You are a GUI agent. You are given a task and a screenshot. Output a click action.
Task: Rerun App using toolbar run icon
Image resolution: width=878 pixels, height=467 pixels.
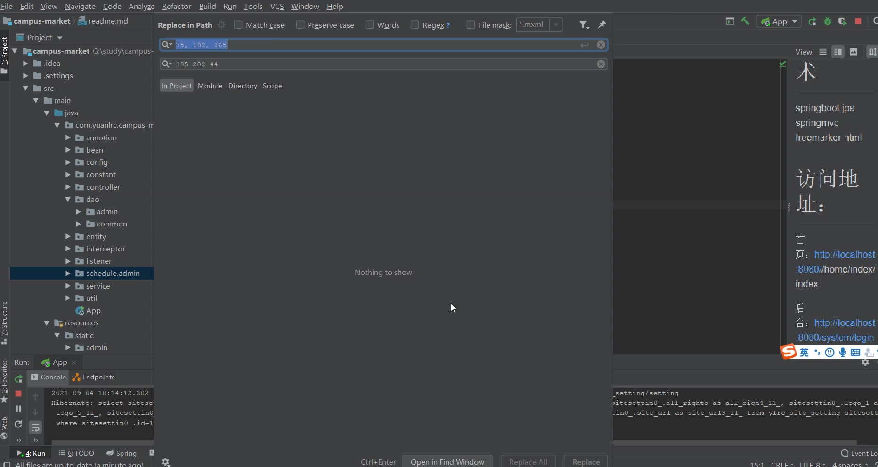(812, 22)
